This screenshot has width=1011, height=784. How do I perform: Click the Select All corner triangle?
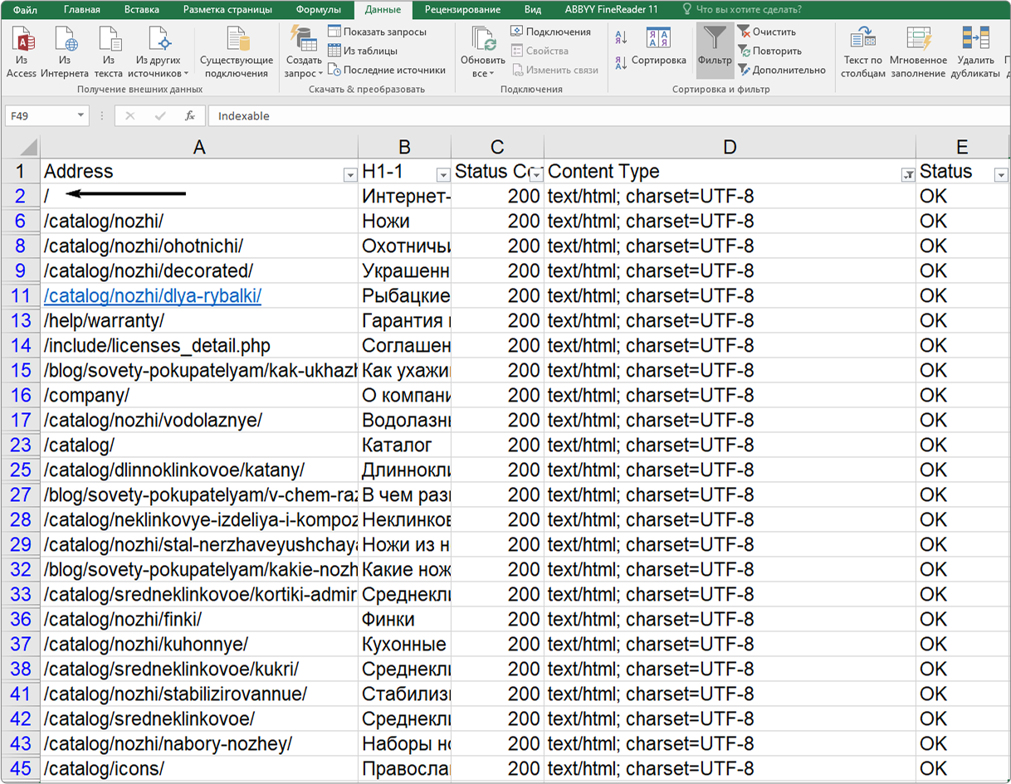[20, 148]
